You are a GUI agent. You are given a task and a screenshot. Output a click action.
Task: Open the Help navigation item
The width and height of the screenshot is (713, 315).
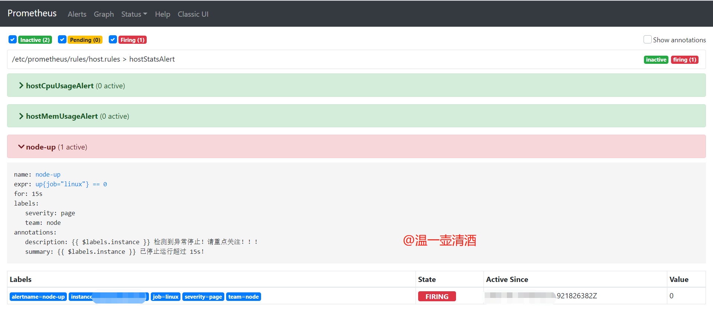pyautogui.click(x=163, y=14)
